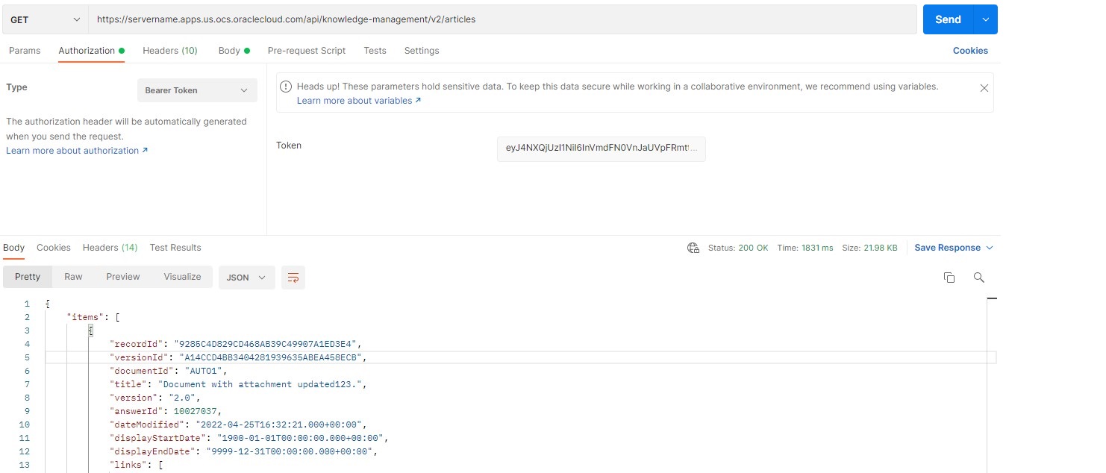1106x473 pixels.
Task: Copy the response body
Action: tap(949, 277)
